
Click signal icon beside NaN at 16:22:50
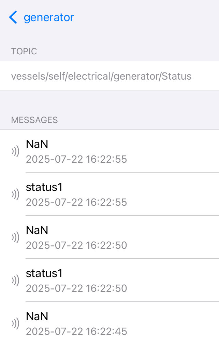pyautogui.click(x=15, y=237)
